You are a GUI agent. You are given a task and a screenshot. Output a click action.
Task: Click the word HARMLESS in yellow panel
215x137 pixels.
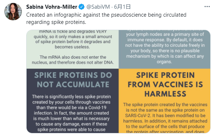[x=165, y=94]
